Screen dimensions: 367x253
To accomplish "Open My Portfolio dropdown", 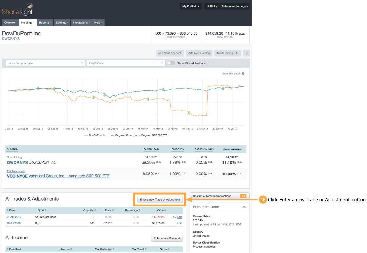I will coord(191,6).
